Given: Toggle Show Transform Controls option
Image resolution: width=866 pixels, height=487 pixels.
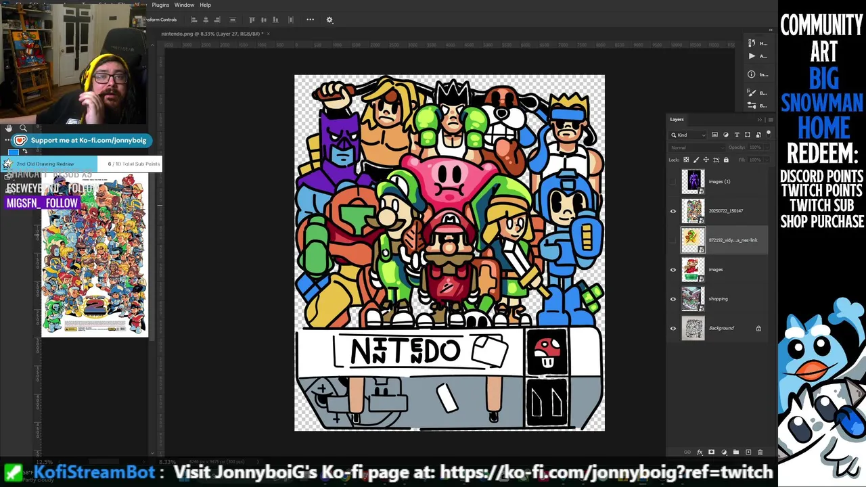Looking at the screenshot, I should (160, 20).
